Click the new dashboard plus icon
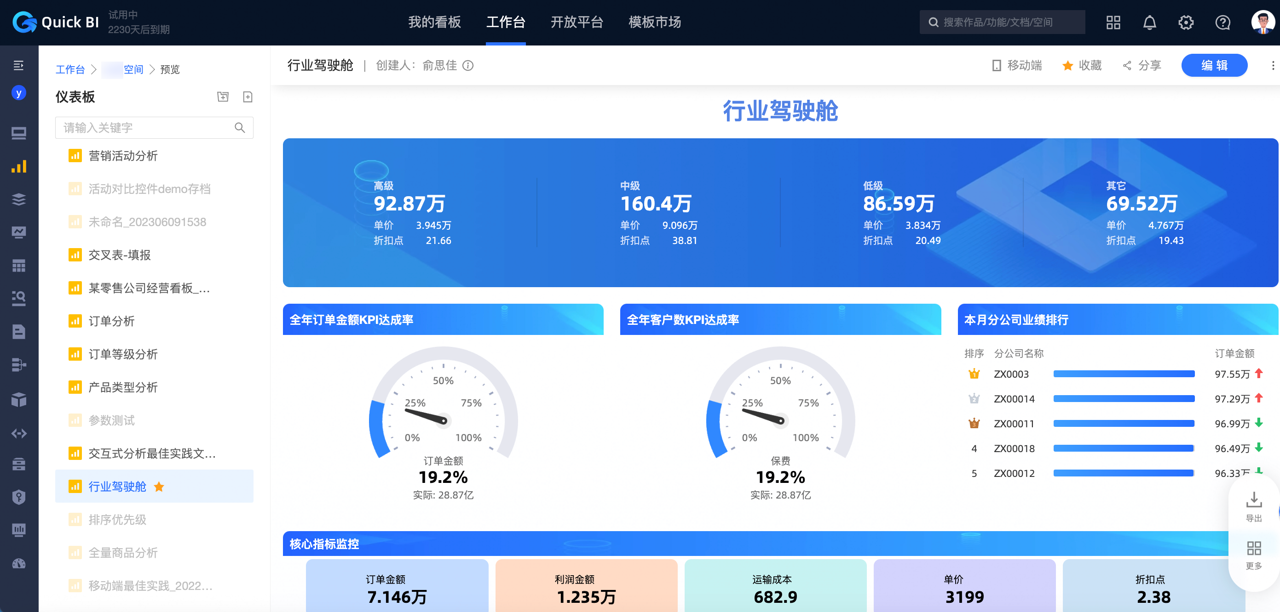 248,97
